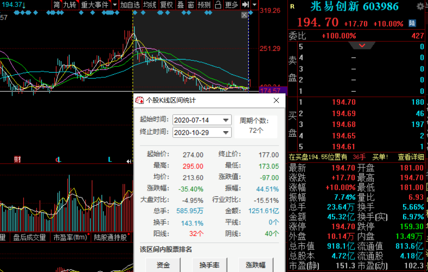
Task: Open 复权 adjustment option
Action: point(166,5)
